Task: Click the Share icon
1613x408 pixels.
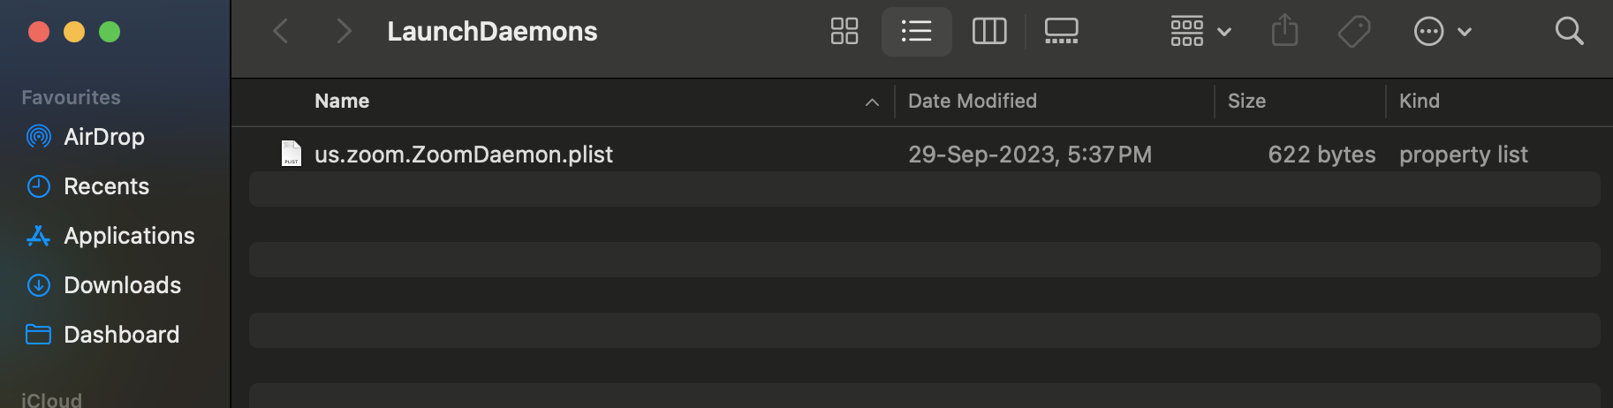Action: tap(1284, 32)
